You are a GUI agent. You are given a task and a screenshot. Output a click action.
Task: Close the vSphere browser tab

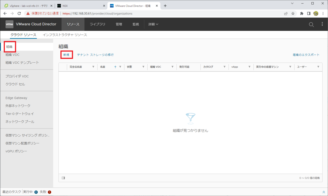click(x=51, y=6)
